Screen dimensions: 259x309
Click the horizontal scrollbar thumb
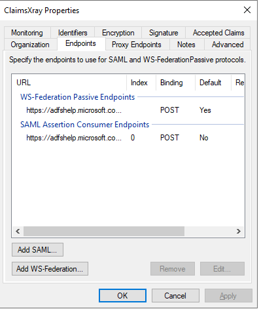pos(104,231)
